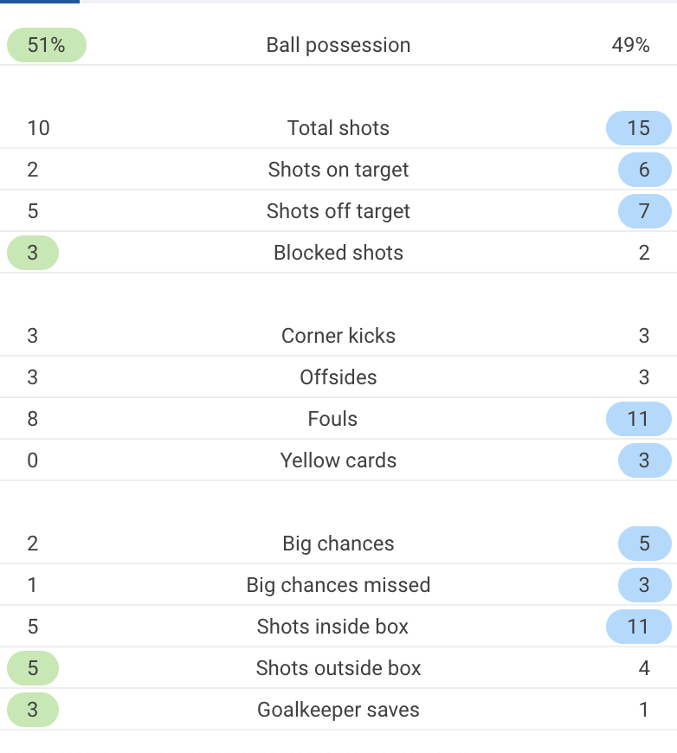Screen dimensions: 677x753
Task: Select the Big chances missed label
Action: pyautogui.click(x=338, y=585)
